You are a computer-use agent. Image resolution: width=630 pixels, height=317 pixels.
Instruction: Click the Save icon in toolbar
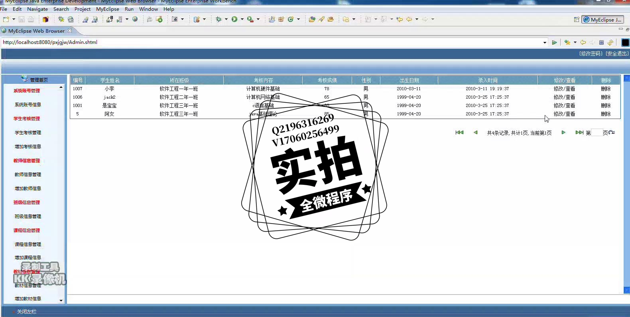[22, 19]
